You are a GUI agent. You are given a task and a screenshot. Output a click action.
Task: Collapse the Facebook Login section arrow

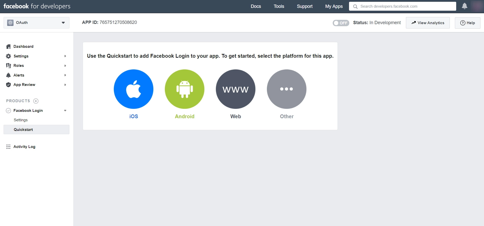[x=65, y=111]
